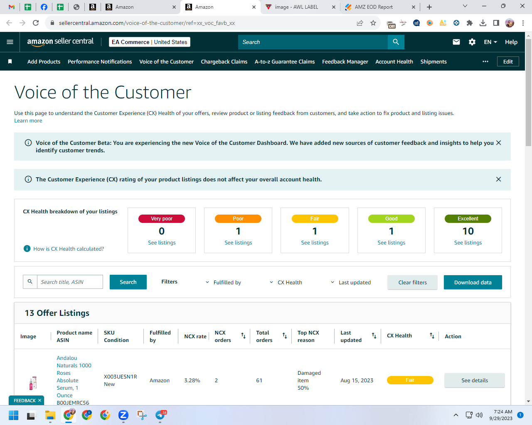See listings under Good card
Image resolution: width=532 pixels, height=425 pixels.
[391, 243]
